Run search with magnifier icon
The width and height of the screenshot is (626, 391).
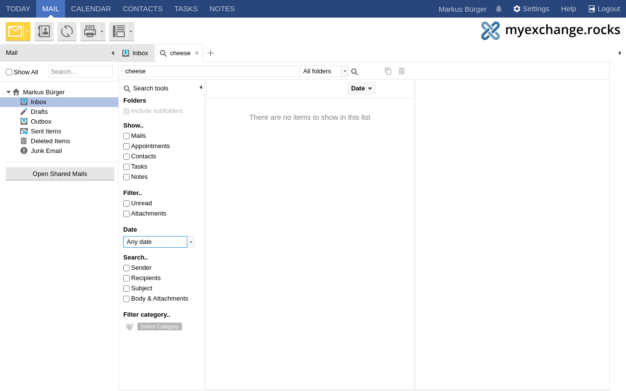click(x=355, y=72)
